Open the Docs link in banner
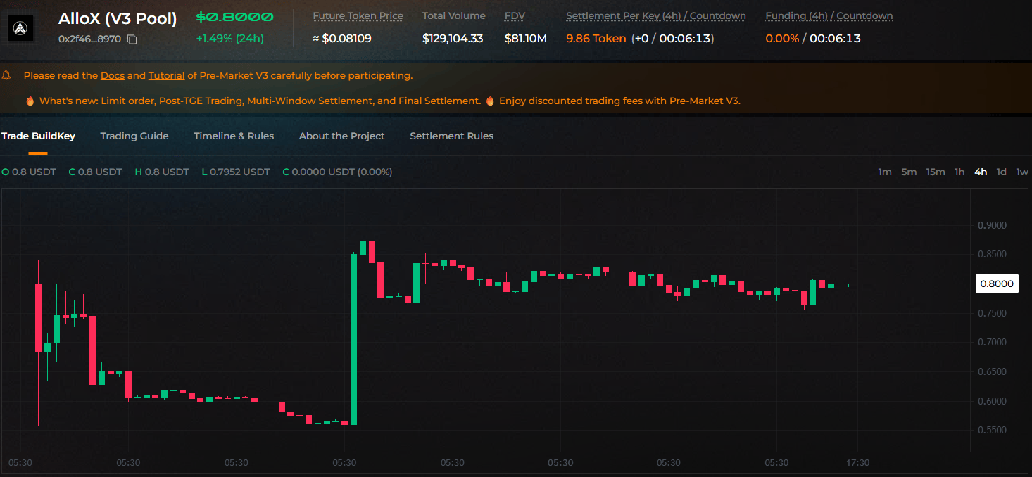This screenshot has height=477, width=1032. (113, 75)
